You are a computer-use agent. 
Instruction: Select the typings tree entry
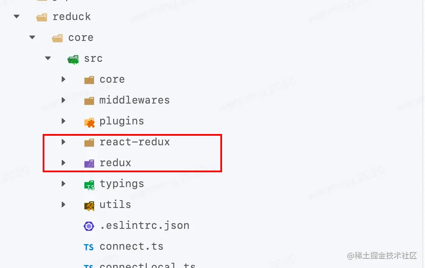click(121, 184)
